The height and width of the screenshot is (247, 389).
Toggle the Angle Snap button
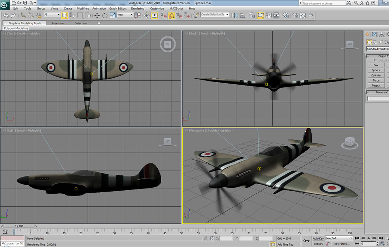pyautogui.click(x=172, y=15)
